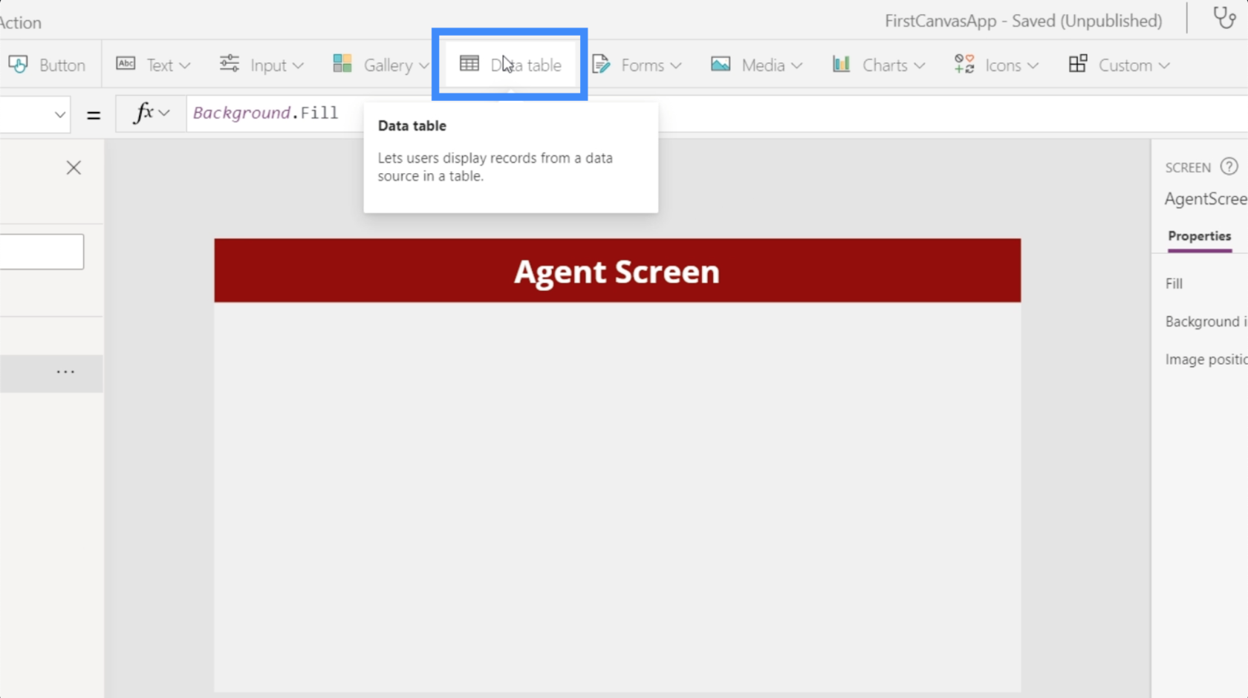Click the Background image property label
The image size is (1248, 698).
pyautogui.click(x=1206, y=322)
